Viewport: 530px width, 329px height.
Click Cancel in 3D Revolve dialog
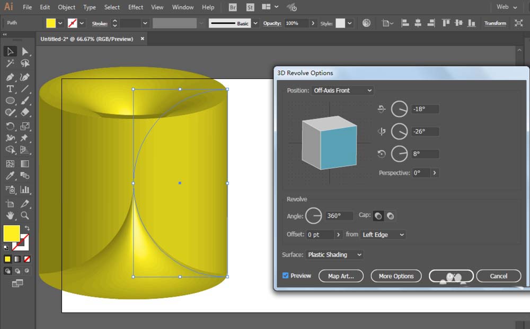499,276
